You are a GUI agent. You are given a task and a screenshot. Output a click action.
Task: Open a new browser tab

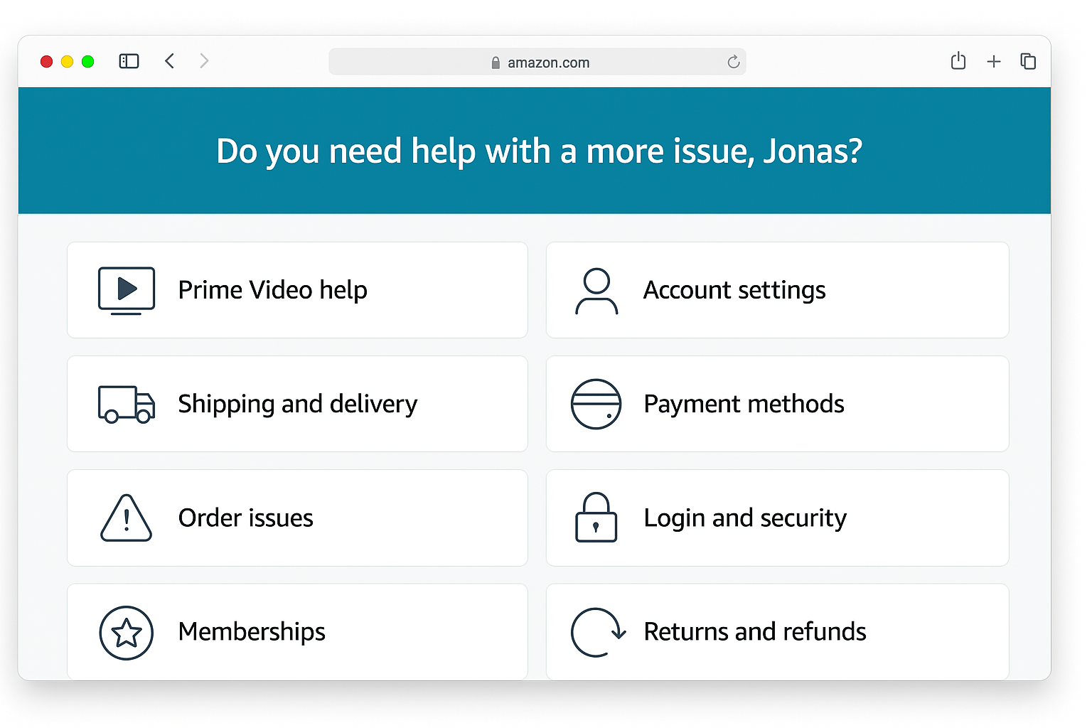tap(993, 61)
